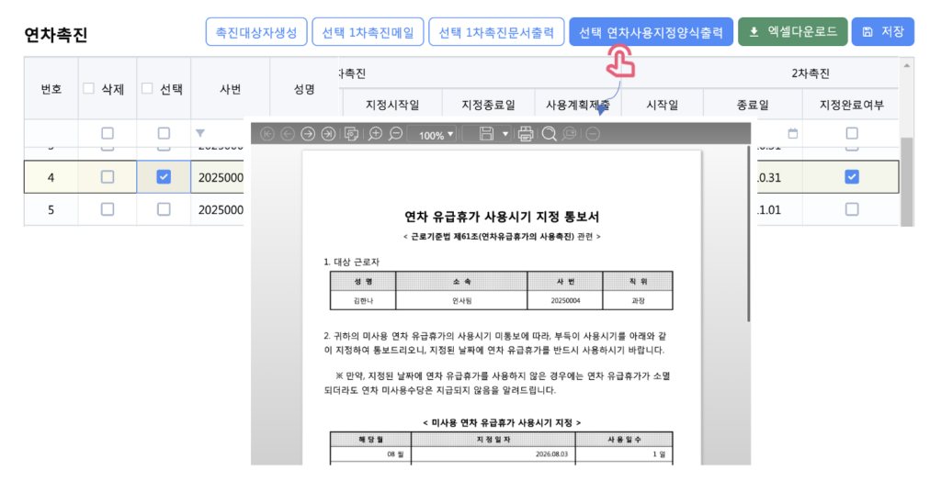Viewport: 941px width, 492px height.
Task: Go to next page in document viewer
Action: [309, 134]
